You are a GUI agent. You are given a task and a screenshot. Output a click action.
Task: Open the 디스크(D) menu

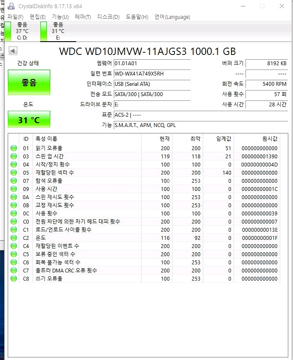[108, 17]
